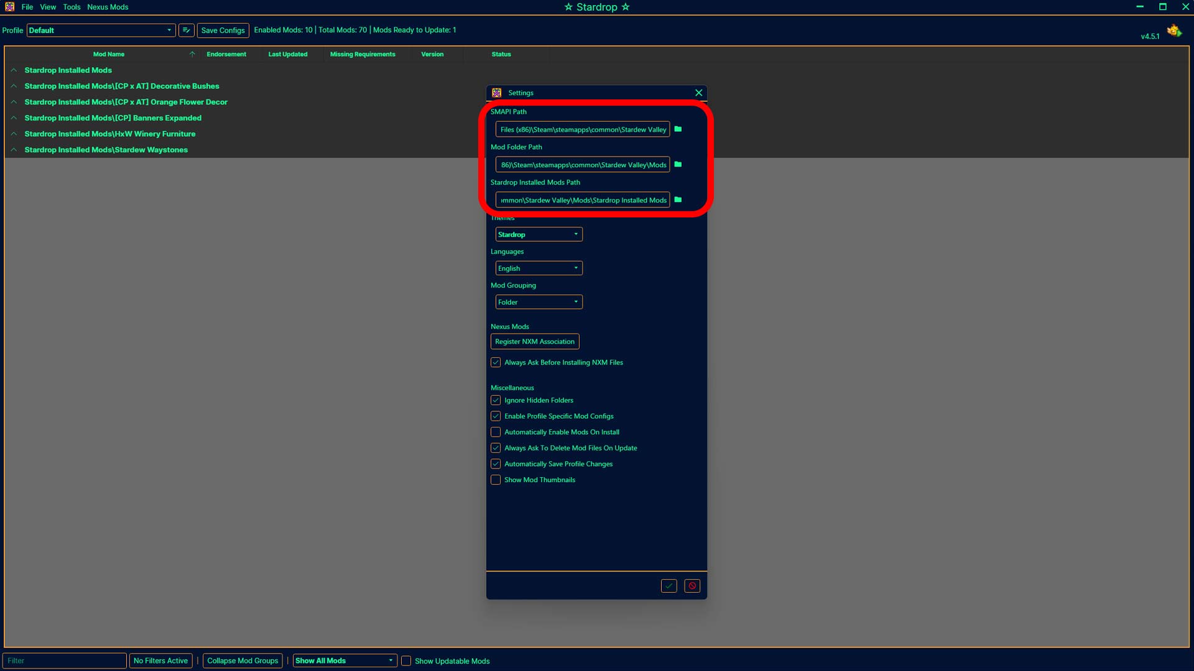
Task: Cancel settings with the red cancel icon
Action: click(692, 585)
